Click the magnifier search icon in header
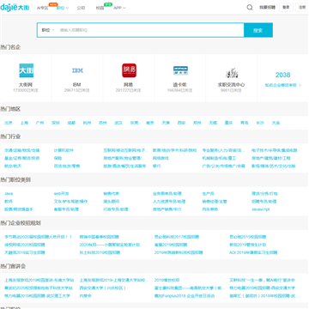The width and height of the screenshot is (309, 309). (250, 8)
